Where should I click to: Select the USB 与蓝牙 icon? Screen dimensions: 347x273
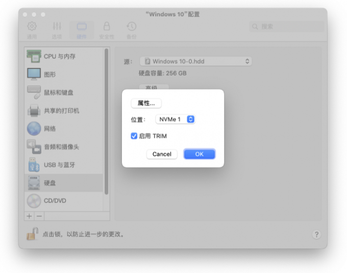pos(34,165)
